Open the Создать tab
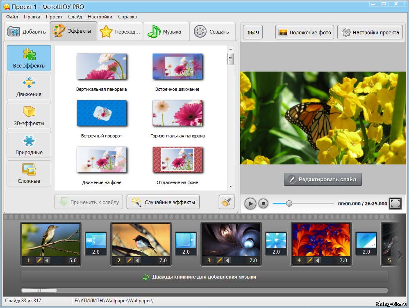Screen dimensions: 409x308 click(212, 32)
